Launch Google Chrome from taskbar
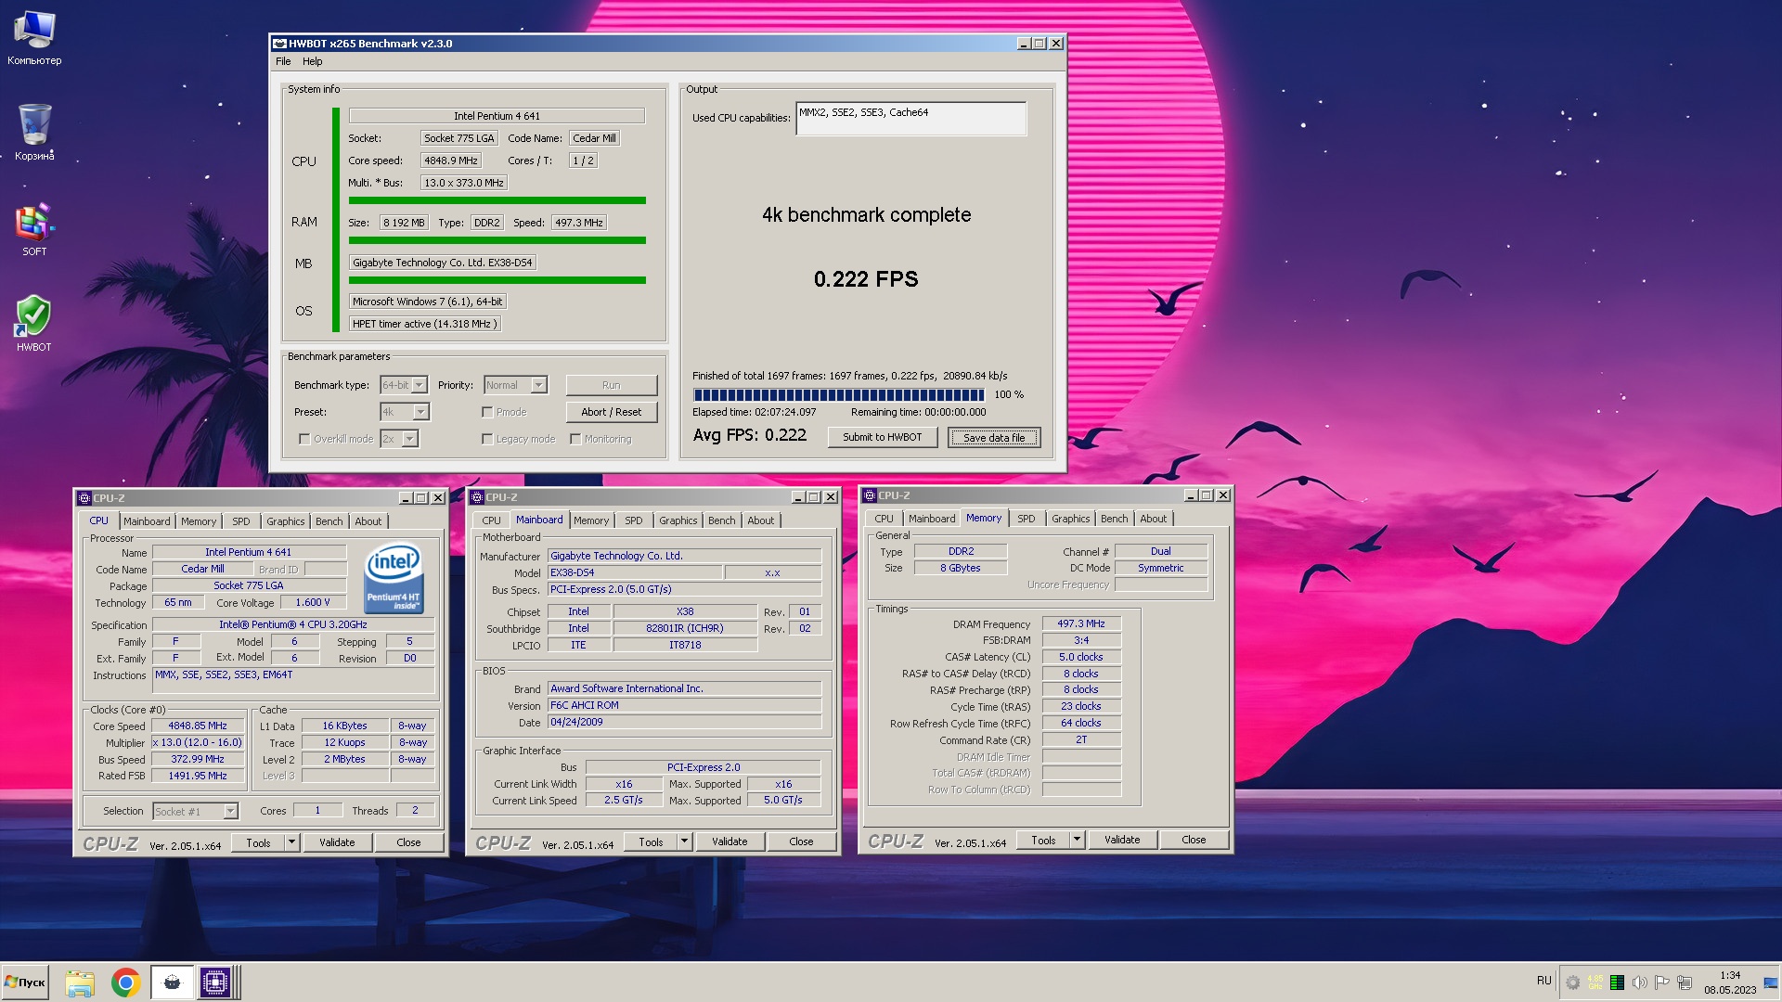 [125, 983]
